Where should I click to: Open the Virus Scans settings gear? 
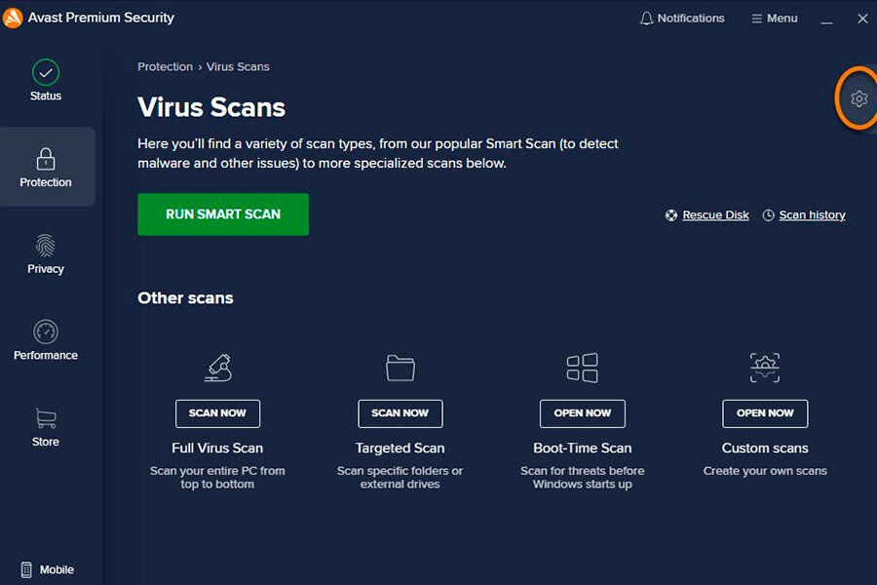858,99
